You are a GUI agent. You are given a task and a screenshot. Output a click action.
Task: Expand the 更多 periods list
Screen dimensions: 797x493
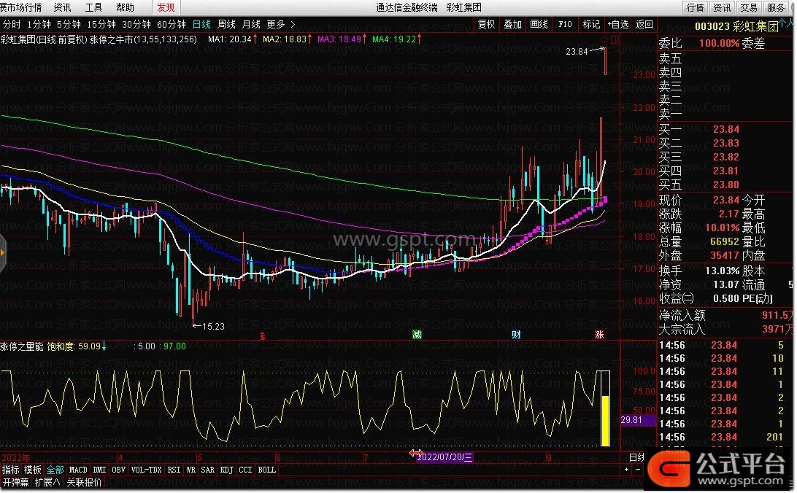280,24
